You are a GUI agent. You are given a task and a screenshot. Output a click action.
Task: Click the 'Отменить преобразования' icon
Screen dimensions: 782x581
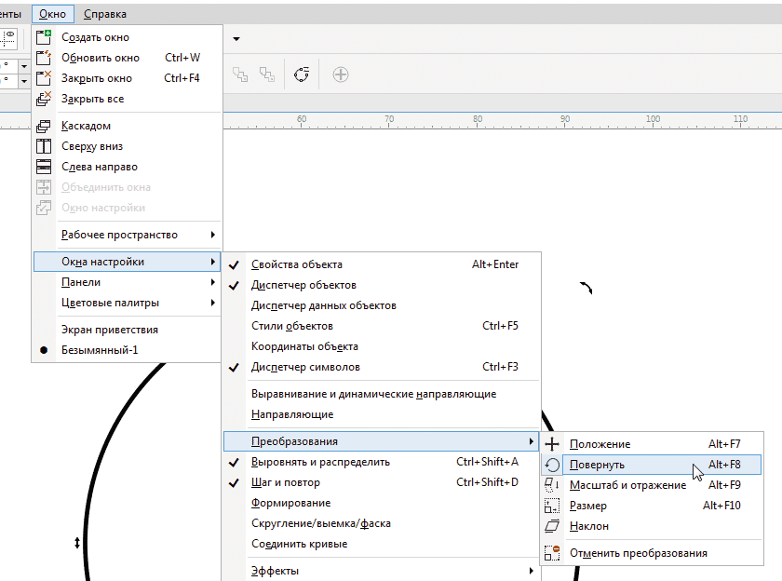coord(553,553)
